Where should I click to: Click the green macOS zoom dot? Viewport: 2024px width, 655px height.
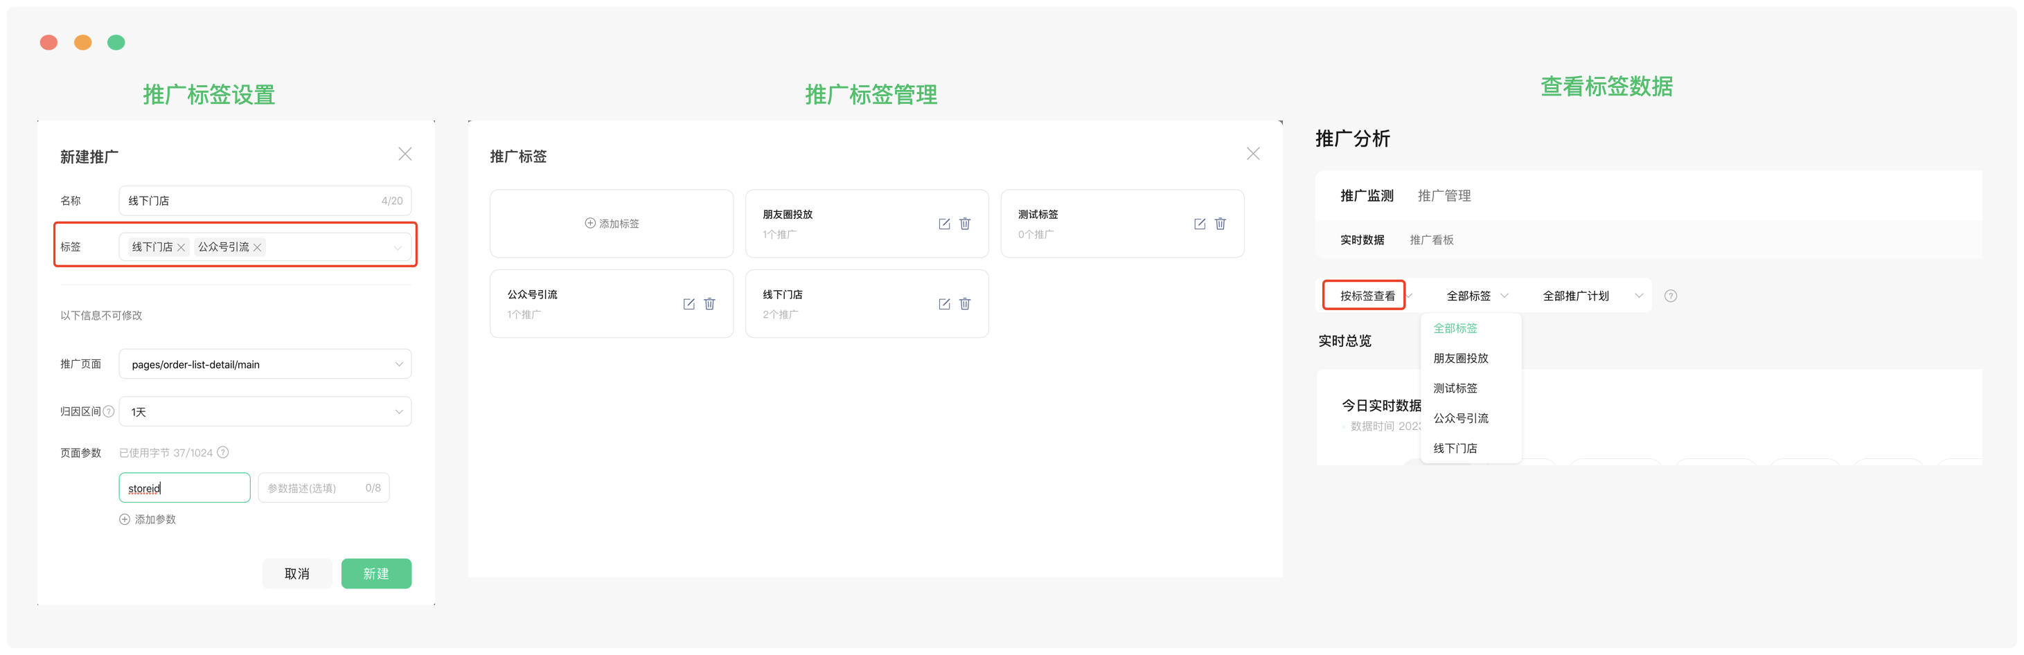(x=116, y=42)
